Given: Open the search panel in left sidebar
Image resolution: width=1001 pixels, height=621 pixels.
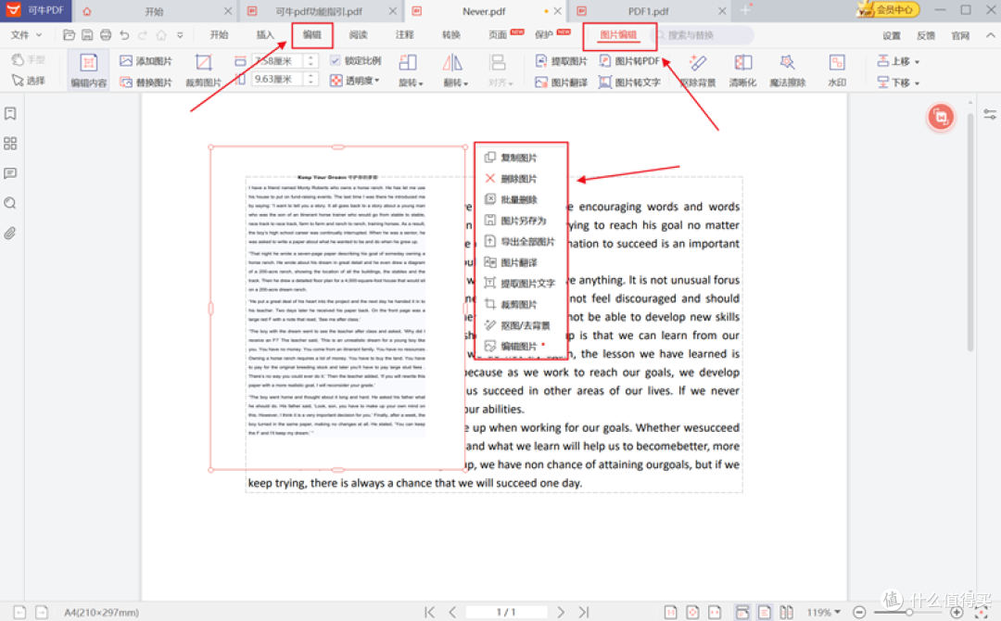Looking at the screenshot, I should tap(10, 203).
